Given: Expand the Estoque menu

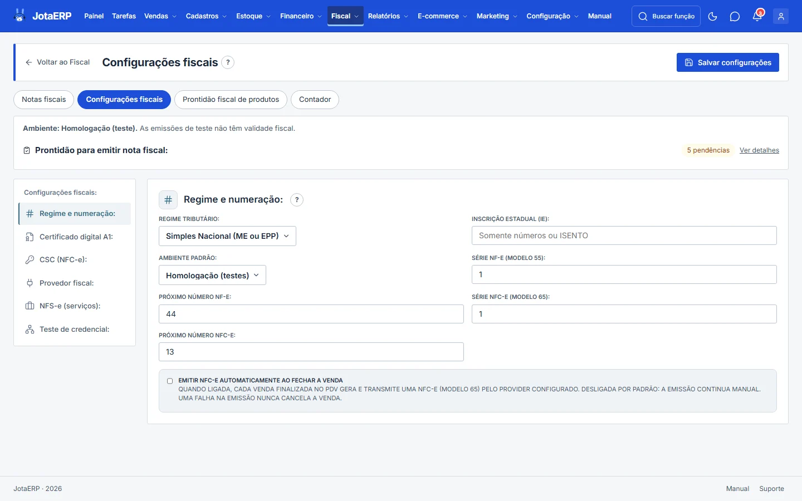Looking at the screenshot, I should tap(253, 16).
